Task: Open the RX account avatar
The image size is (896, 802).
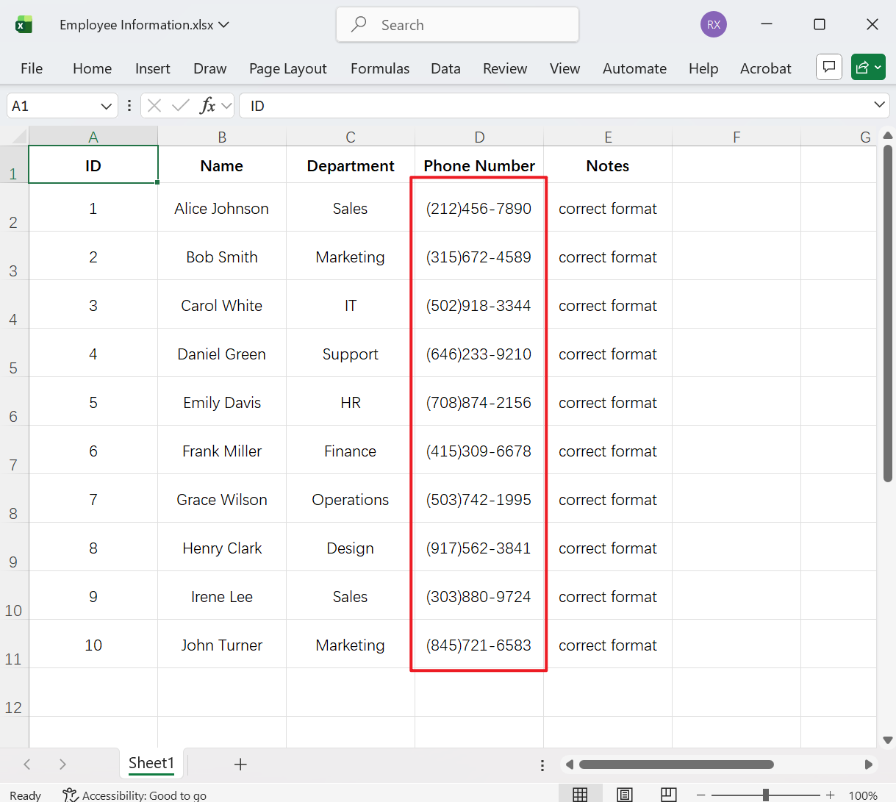Action: (x=713, y=24)
